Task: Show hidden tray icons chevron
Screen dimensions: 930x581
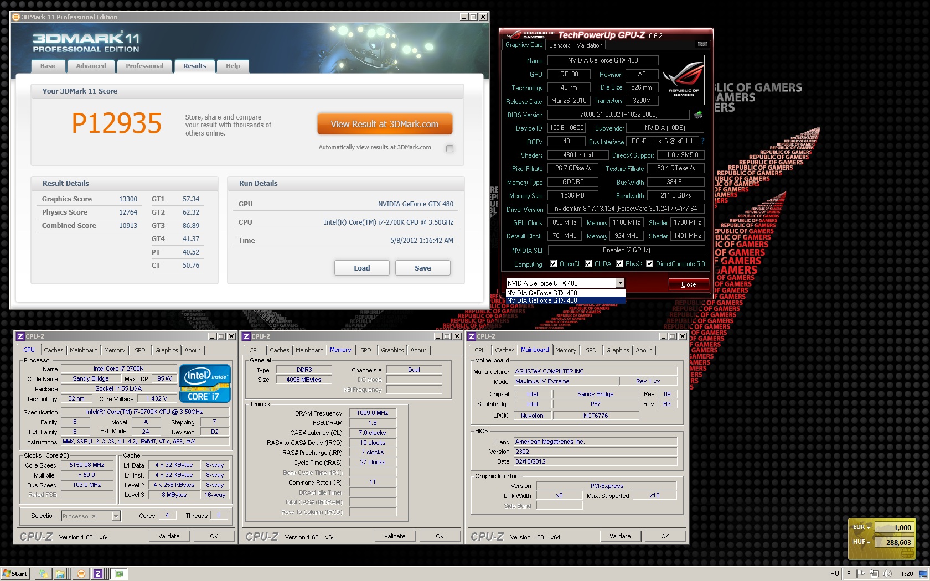Action: tap(849, 574)
